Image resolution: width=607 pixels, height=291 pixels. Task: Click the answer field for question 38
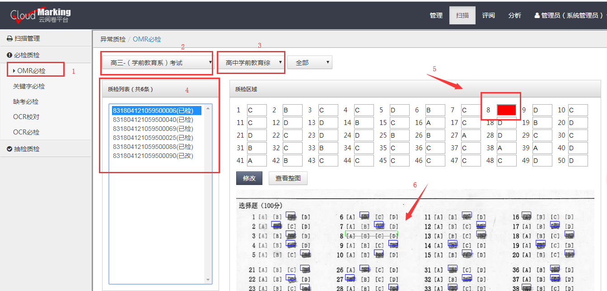point(506,148)
